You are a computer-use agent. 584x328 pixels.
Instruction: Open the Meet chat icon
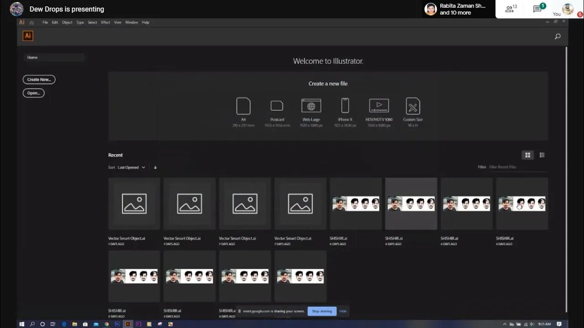538,9
